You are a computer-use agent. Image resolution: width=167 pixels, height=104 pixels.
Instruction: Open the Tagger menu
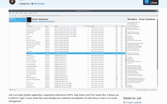point(26,13)
